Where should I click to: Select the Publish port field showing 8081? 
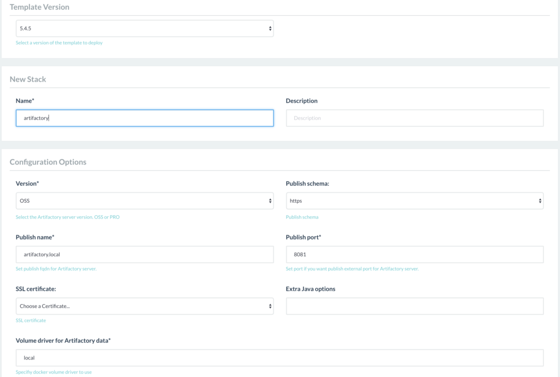point(415,254)
